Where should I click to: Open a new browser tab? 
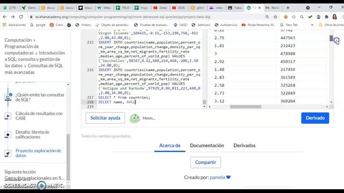pos(288,8)
